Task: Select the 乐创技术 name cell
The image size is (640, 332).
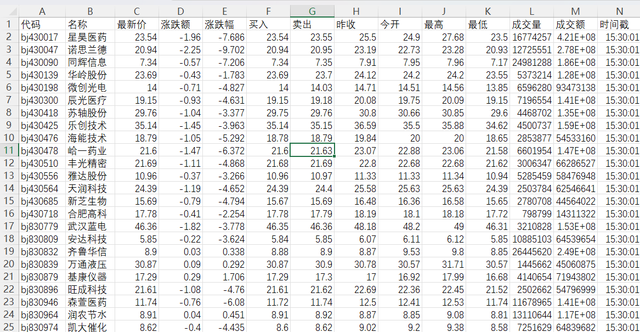Action: [90, 125]
